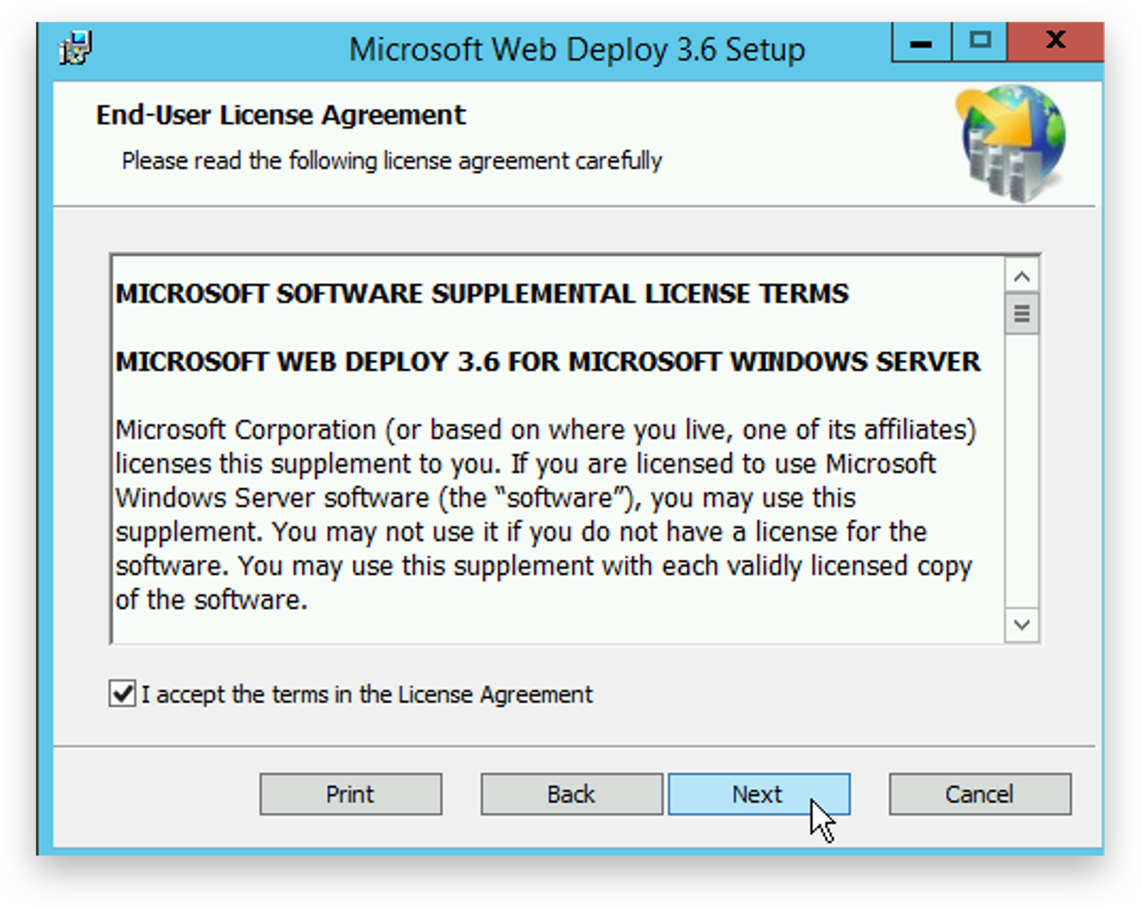Viewport: 1141px width, 907px height.
Task: Print the license agreement
Action: [350, 794]
